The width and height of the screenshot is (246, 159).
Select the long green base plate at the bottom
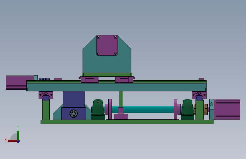pos(127,122)
